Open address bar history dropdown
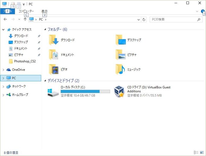The height and width of the screenshot is (156, 206). pyautogui.click(x=139, y=19)
